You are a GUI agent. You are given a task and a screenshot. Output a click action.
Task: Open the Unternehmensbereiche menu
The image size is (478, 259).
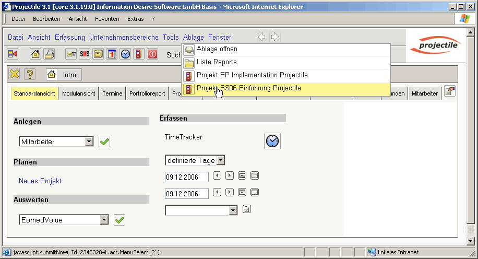coord(124,37)
